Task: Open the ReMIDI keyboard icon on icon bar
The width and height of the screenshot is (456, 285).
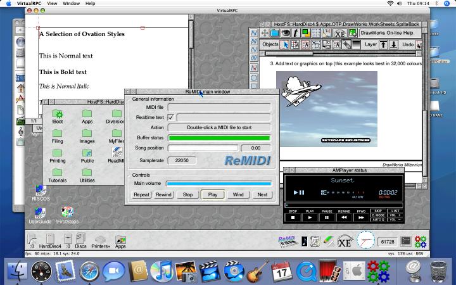Action: pos(288,241)
